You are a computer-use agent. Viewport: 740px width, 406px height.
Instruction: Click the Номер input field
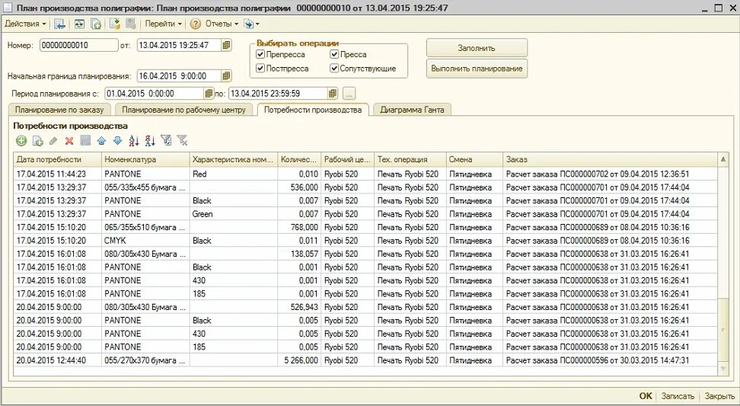pos(79,45)
